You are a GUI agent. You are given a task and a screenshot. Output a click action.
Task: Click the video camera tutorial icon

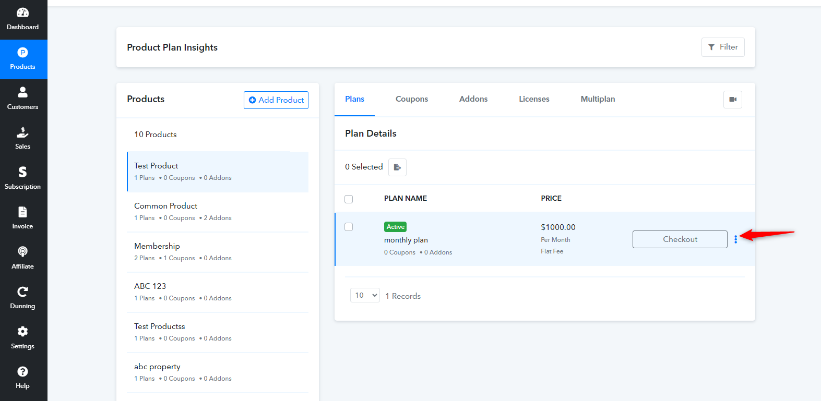733,100
